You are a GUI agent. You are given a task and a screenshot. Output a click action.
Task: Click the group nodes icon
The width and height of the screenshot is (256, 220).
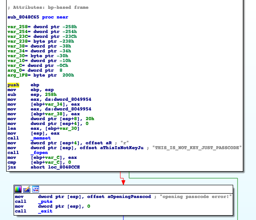click(36, 189)
